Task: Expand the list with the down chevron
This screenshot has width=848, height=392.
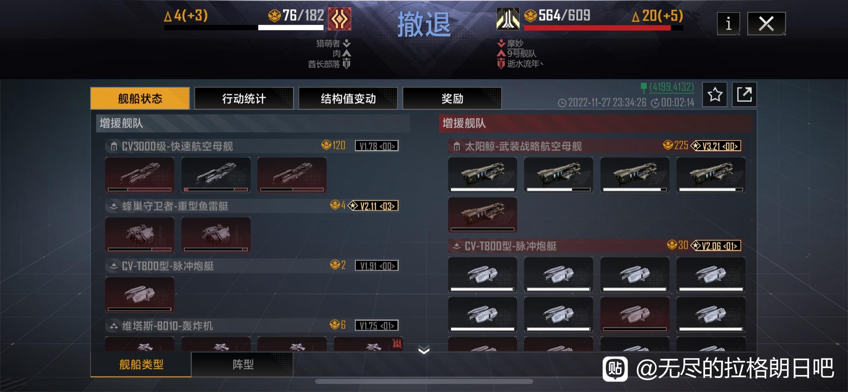Action: tap(424, 350)
